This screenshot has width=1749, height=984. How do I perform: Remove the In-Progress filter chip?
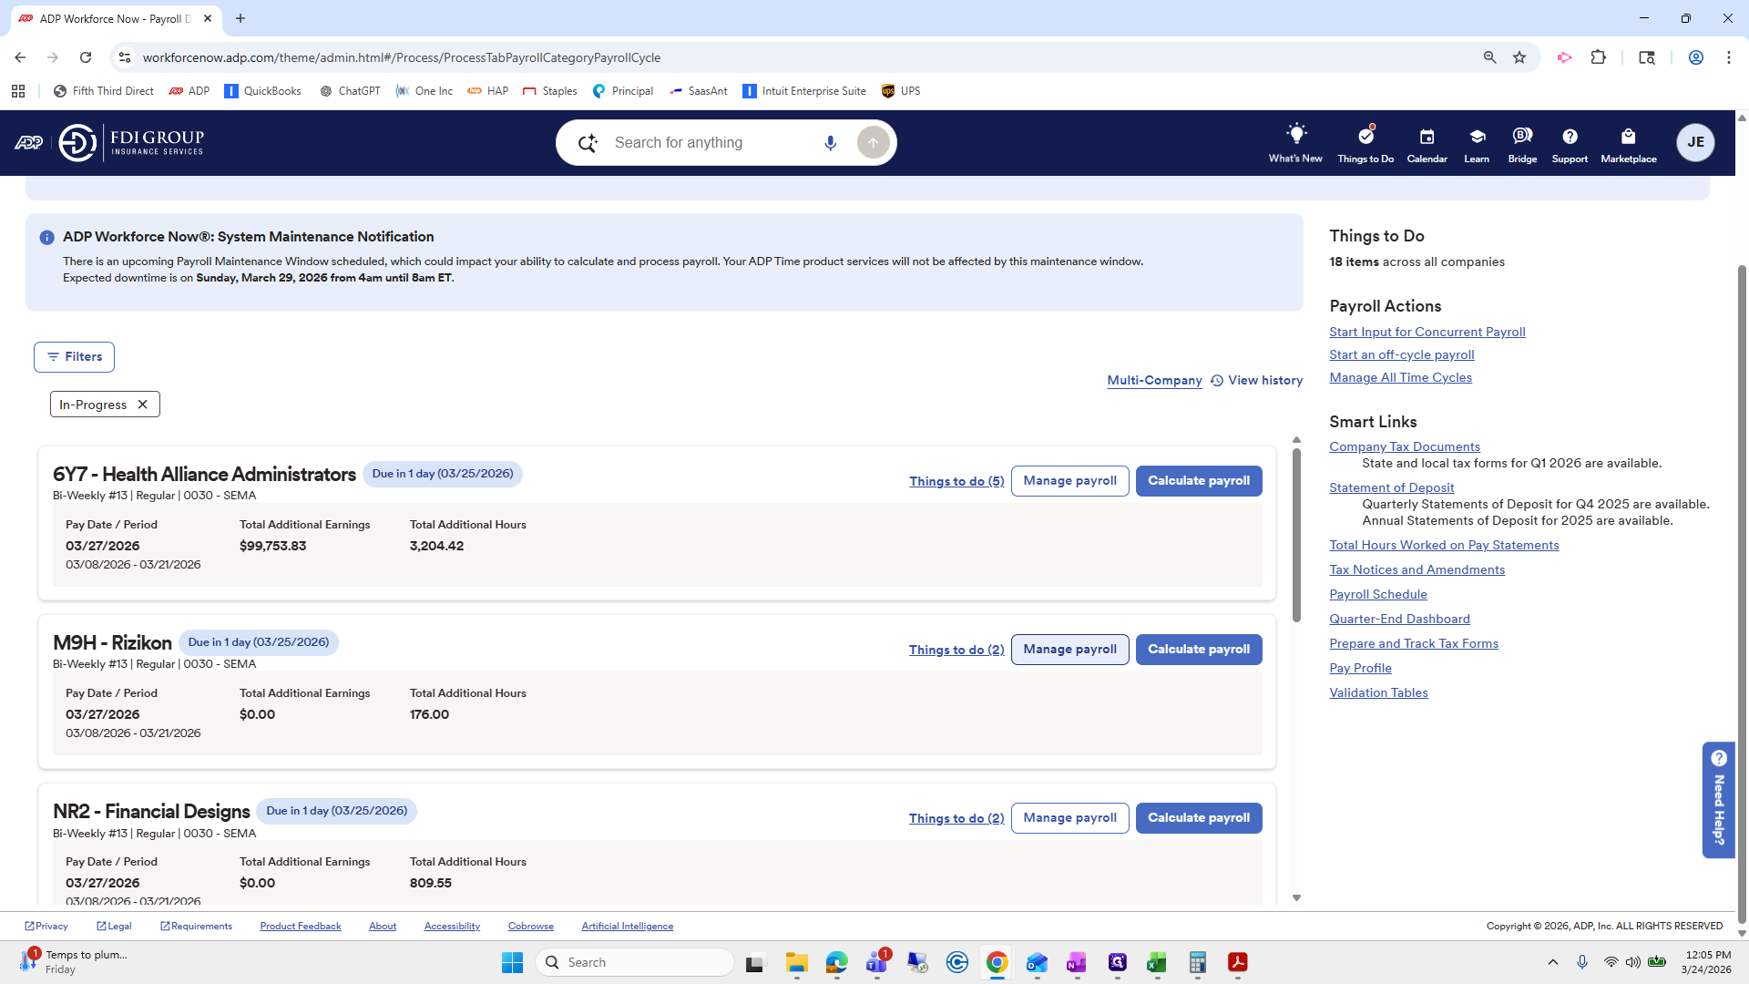143,404
